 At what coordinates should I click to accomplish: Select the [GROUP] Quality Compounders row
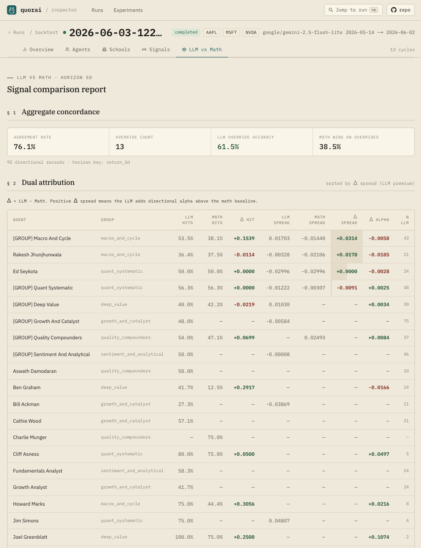point(211,338)
